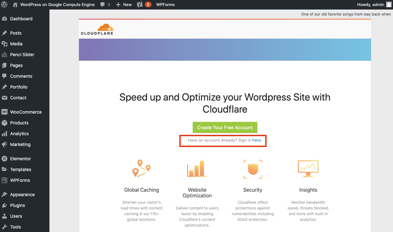
Task: Open the Templates menu item
Action: pos(21,169)
